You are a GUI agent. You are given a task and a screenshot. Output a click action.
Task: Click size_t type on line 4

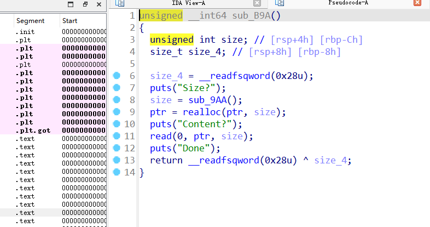166,52
